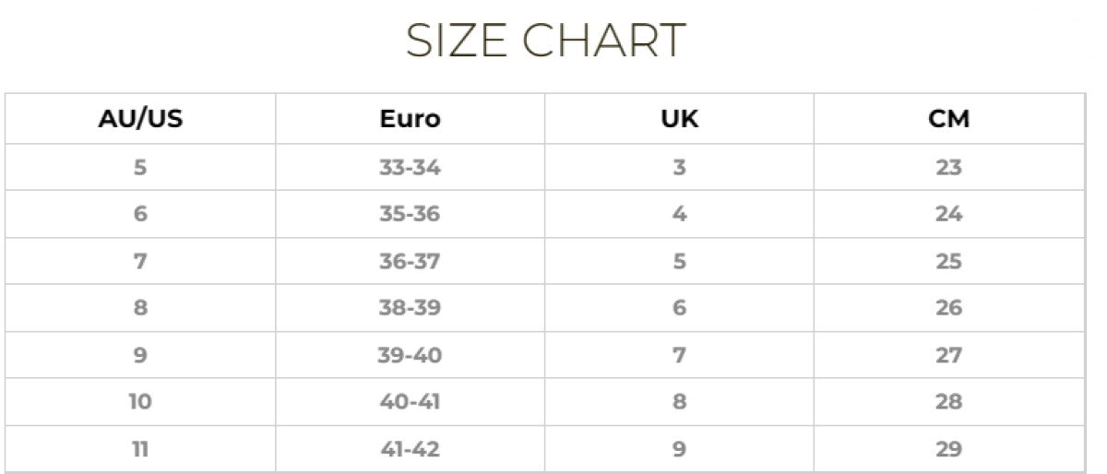This screenshot has width=1107, height=474.
Task: Click the 26 CM cell
Action: [x=949, y=308]
